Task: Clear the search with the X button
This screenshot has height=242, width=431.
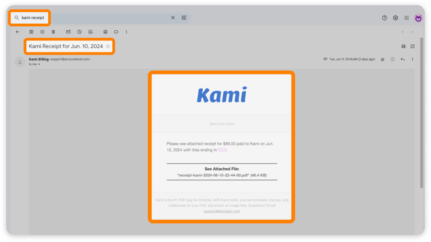Action: click(173, 17)
